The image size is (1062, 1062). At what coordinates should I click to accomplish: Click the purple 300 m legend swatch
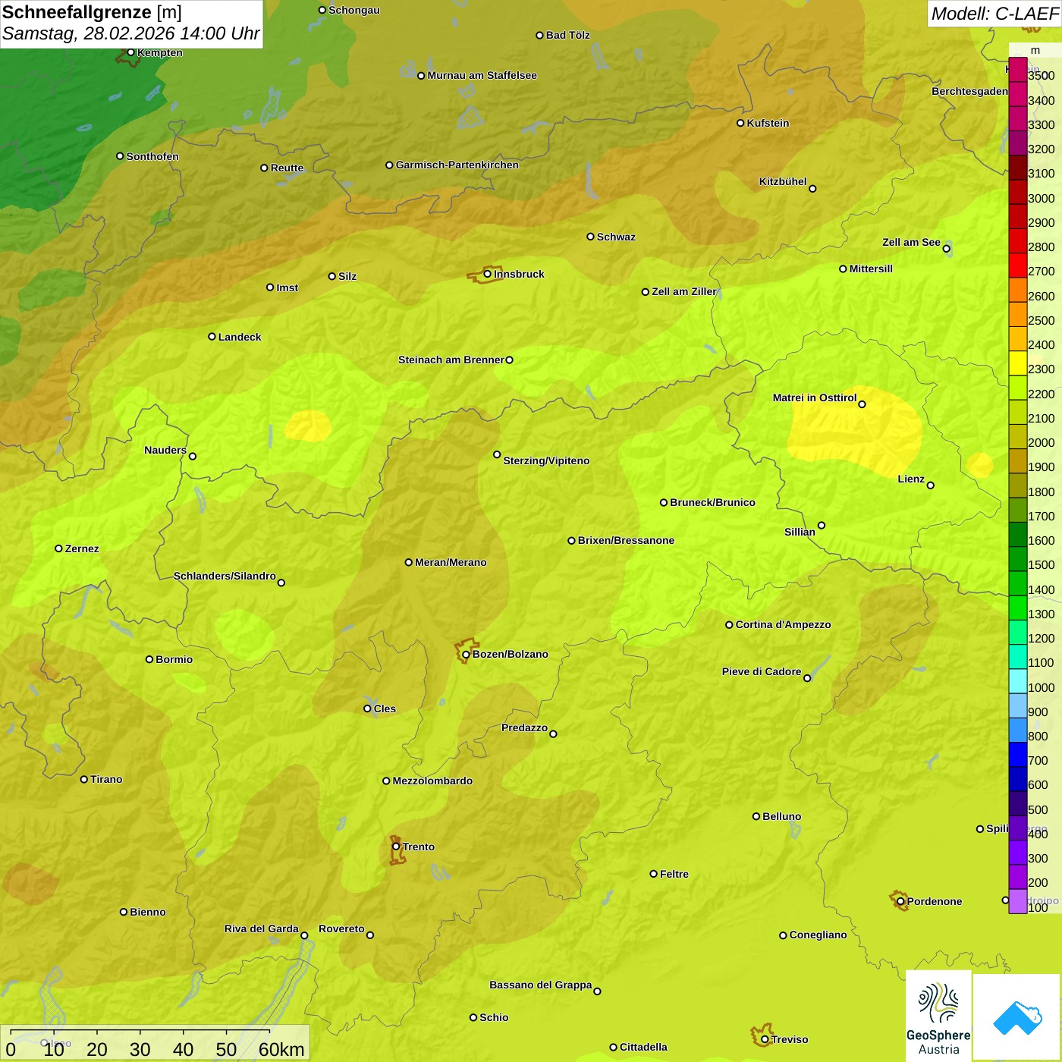click(1018, 853)
